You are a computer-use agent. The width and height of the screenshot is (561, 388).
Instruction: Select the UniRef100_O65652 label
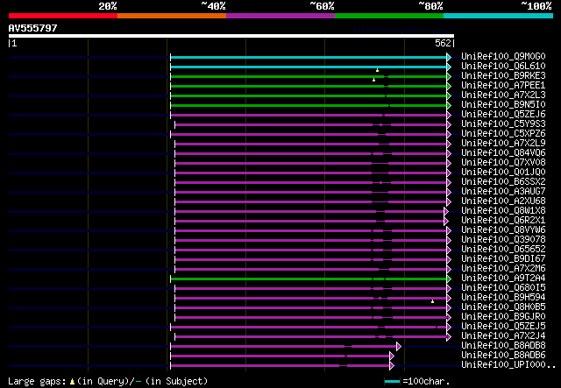pyautogui.click(x=503, y=250)
